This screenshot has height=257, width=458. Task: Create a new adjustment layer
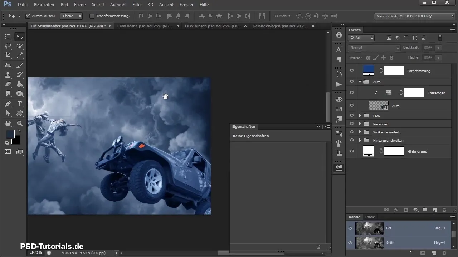[x=415, y=210]
